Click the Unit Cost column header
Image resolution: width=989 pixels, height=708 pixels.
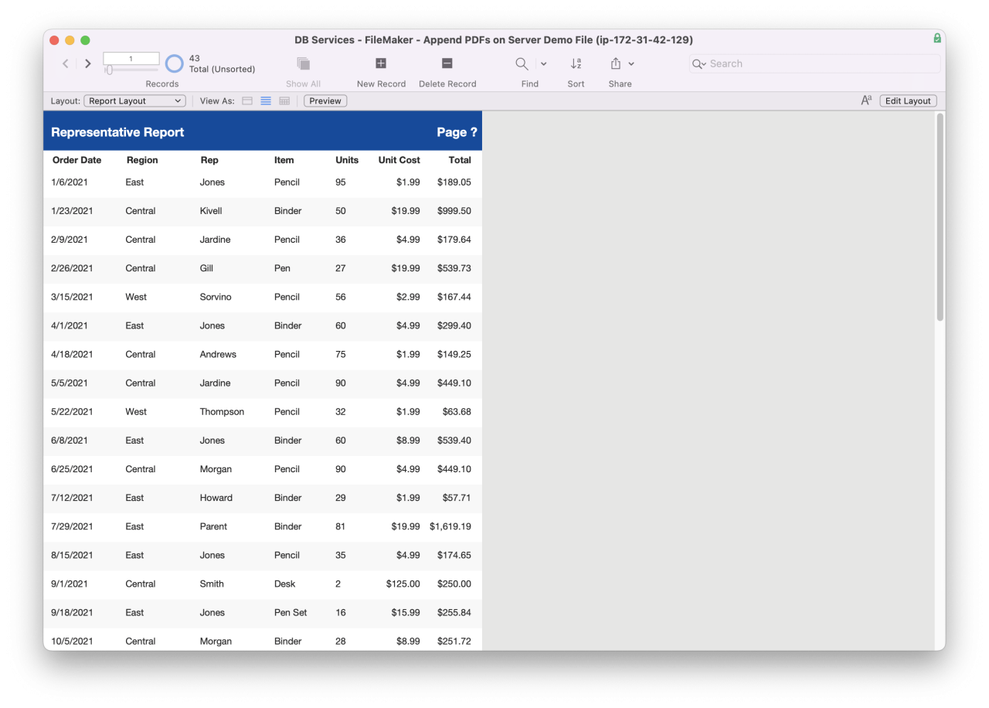tap(399, 160)
